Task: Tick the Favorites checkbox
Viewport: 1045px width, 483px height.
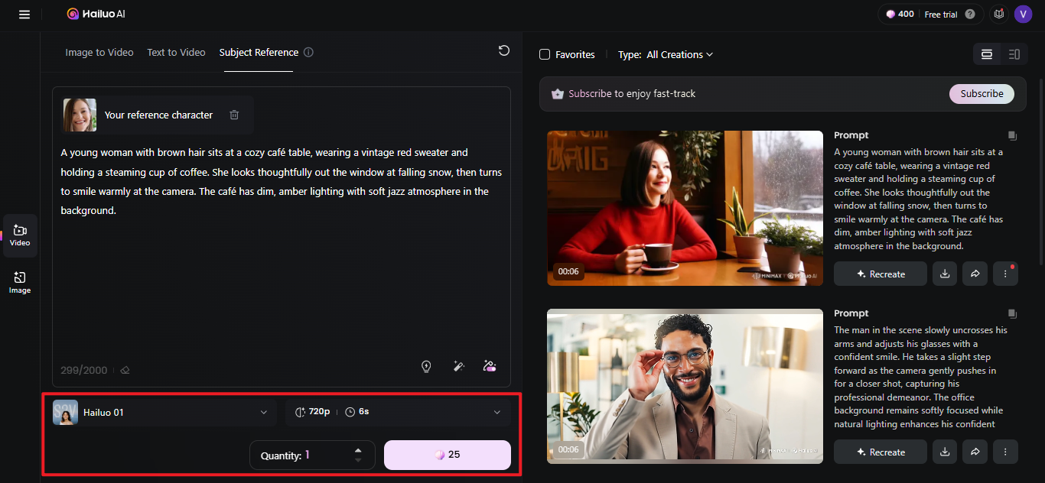Action: [545, 54]
